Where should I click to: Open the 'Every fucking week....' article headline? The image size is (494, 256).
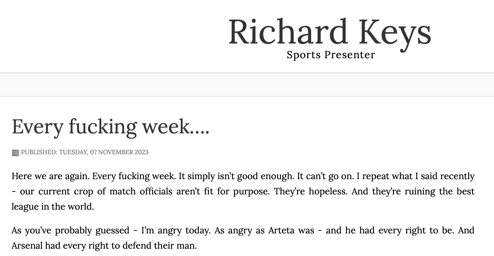[x=111, y=126]
